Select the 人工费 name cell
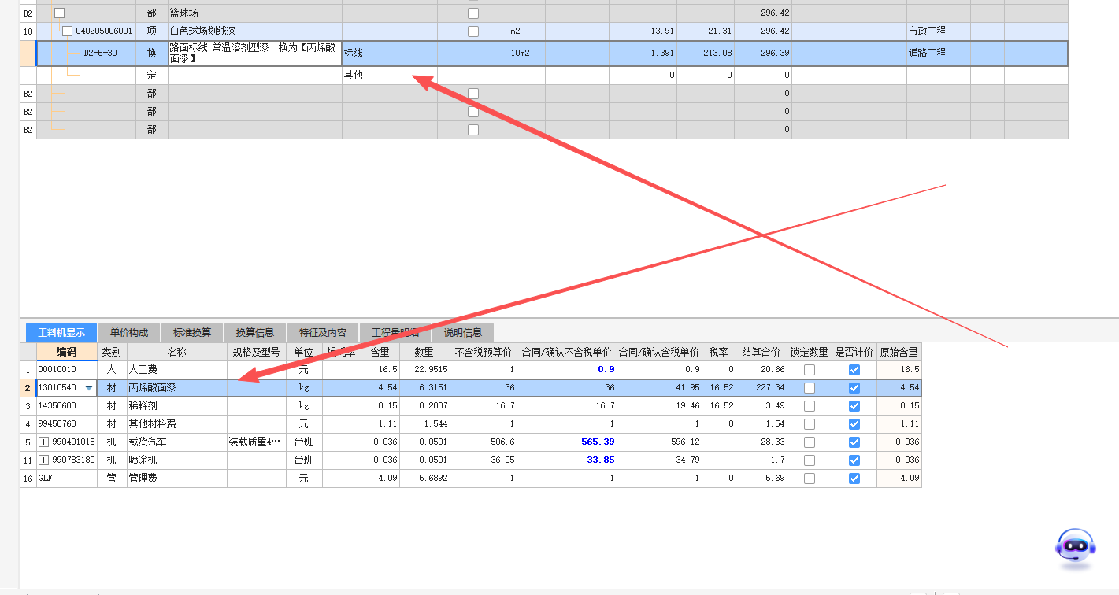This screenshot has height=595, width=1119. tap(177, 370)
